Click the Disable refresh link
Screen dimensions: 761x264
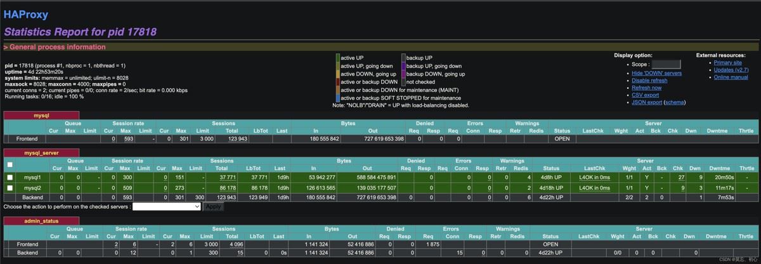point(649,81)
